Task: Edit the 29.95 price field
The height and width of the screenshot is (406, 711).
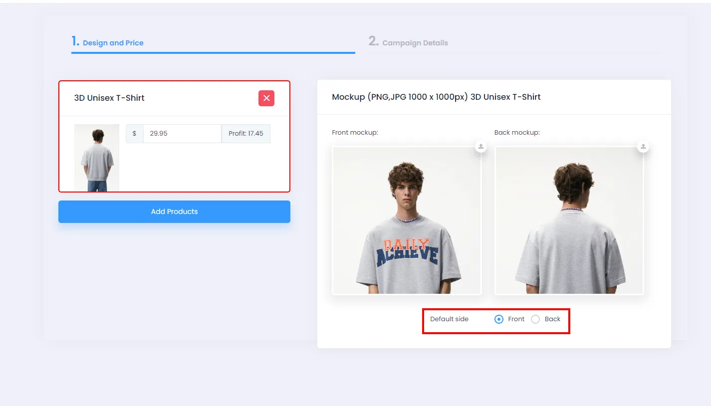Action: (x=182, y=134)
